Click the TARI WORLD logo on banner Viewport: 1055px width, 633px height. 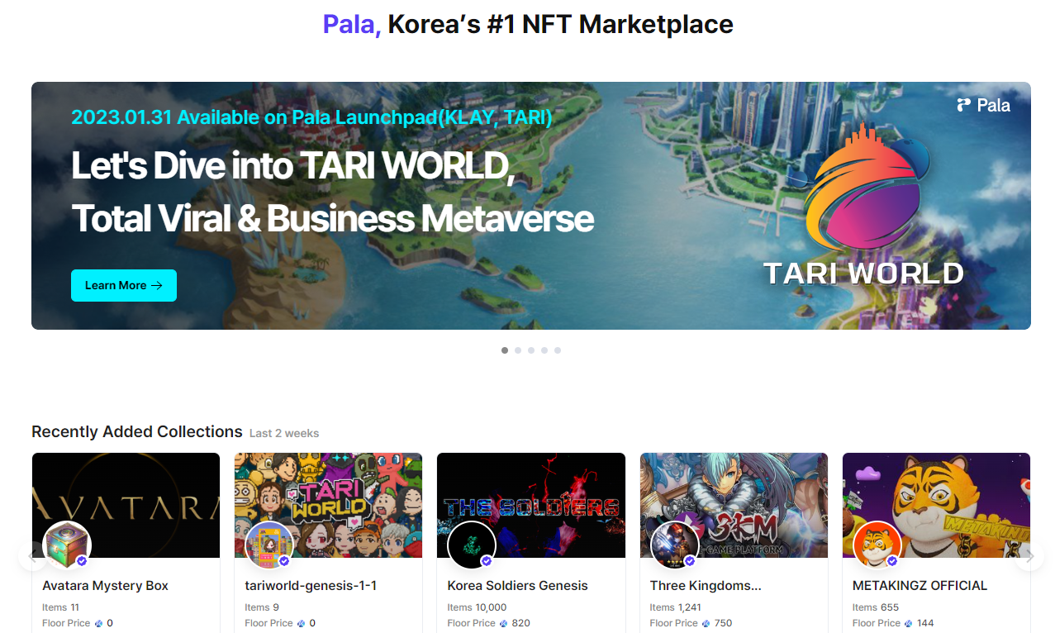click(863, 204)
